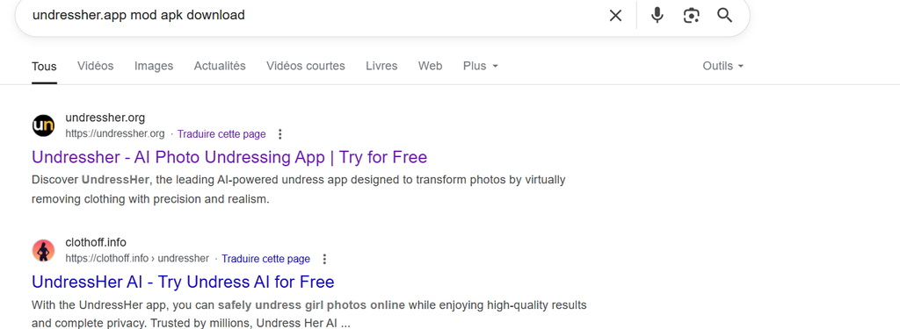Click the https://undressher.org URL text
Screen dimensions: 900x329
(x=115, y=134)
